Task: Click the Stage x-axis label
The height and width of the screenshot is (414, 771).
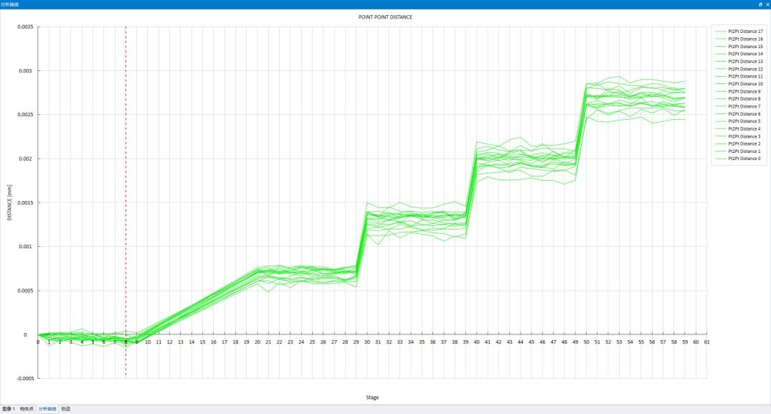Action: click(x=373, y=397)
